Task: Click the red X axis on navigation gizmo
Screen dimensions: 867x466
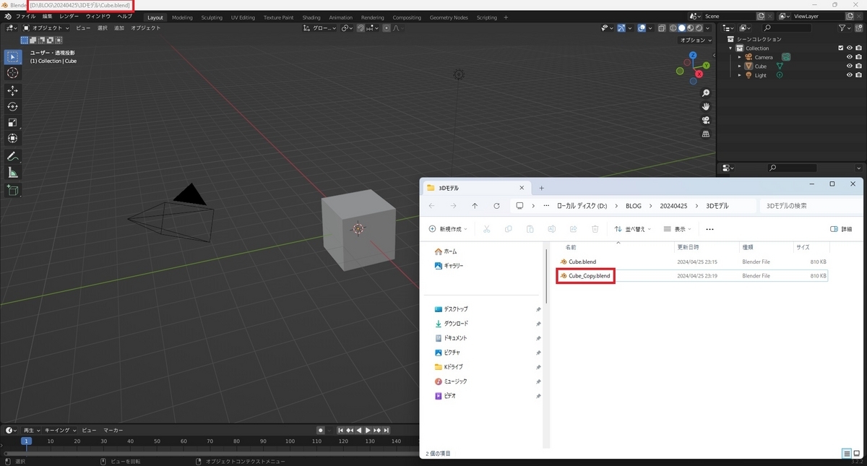Action: click(698, 74)
